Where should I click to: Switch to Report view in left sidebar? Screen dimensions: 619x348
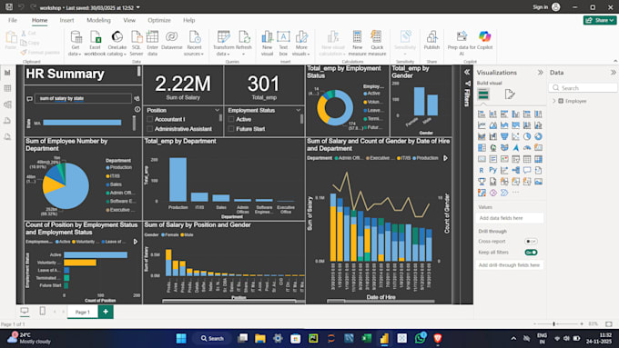(7, 73)
